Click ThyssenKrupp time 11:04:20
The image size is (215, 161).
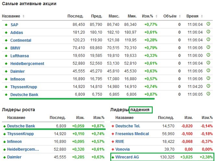click(195, 87)
